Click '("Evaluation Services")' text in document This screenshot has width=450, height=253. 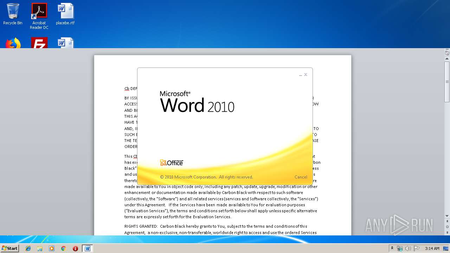147,211
